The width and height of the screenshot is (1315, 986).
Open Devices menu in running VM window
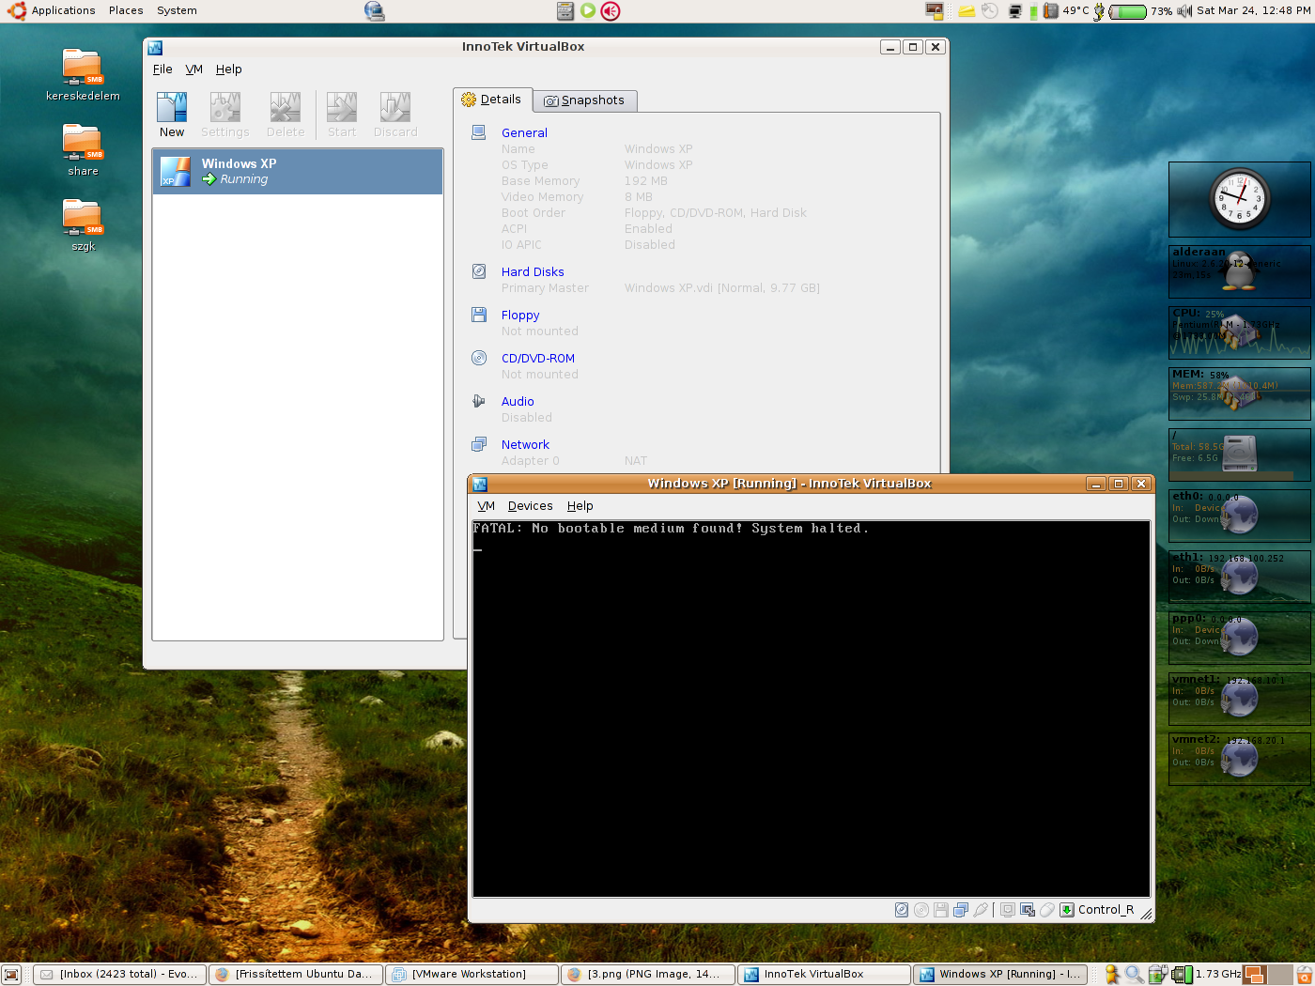(x=530, y=506)
